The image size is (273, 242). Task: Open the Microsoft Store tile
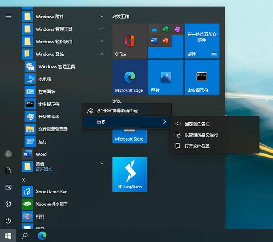130,136
